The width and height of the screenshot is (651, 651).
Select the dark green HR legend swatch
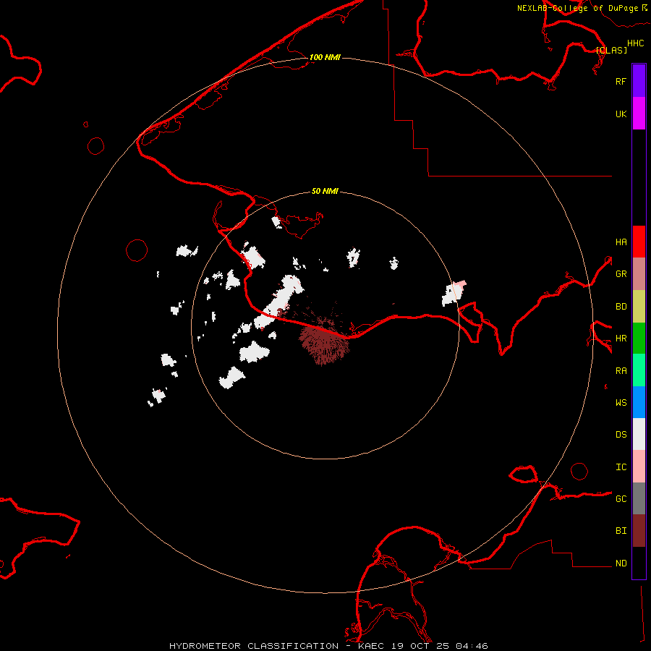coord(639,339)
